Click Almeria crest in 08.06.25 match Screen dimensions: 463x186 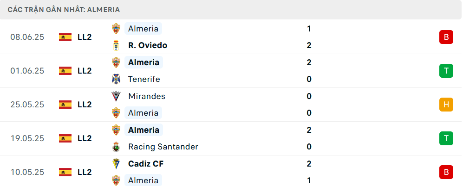pos(116,29)
